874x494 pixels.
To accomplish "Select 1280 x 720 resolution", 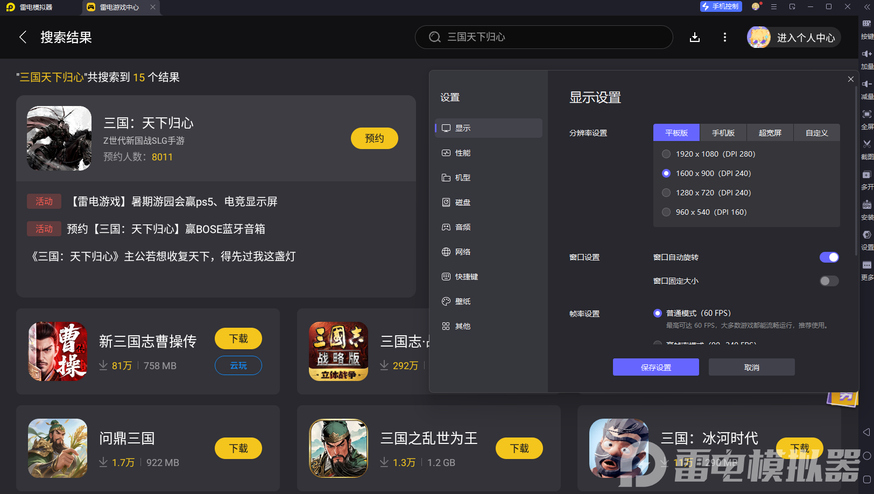I will click(666, 193).
